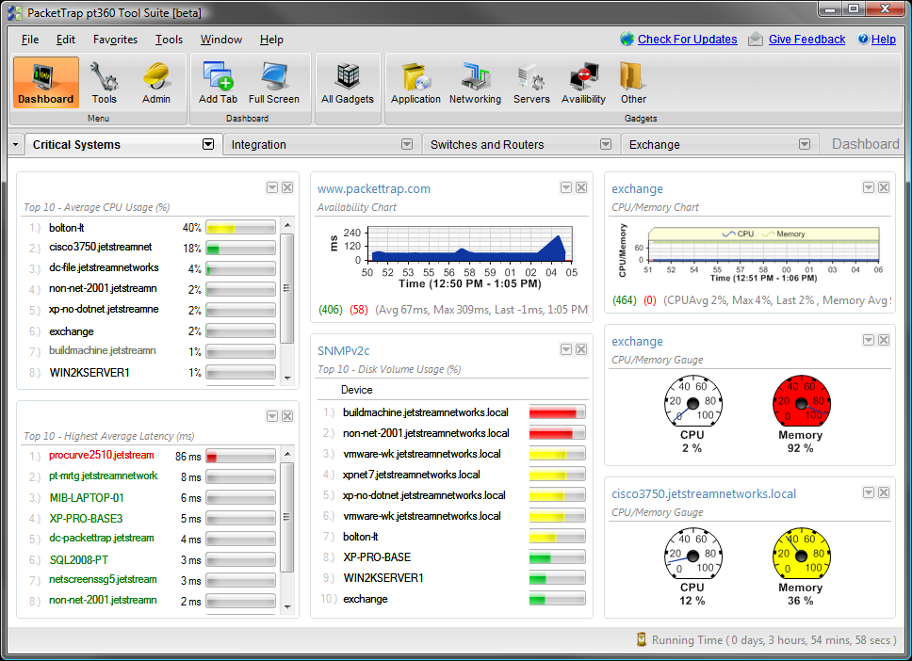Open the Tools menu icon with wrench
The height and width of the screenshot is (661, 912).
point(105,82)
